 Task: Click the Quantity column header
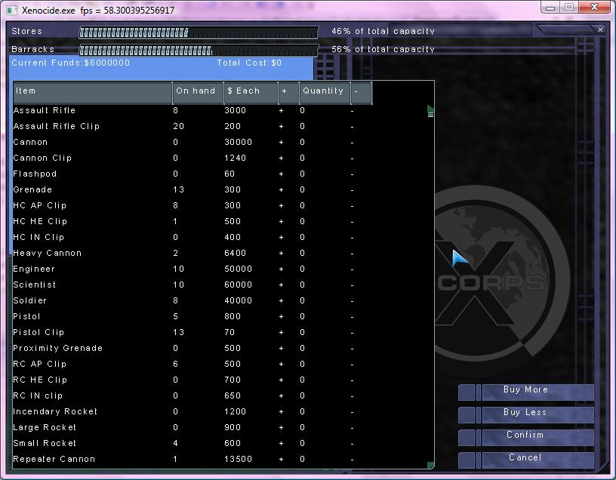click(x=325, y=93)
